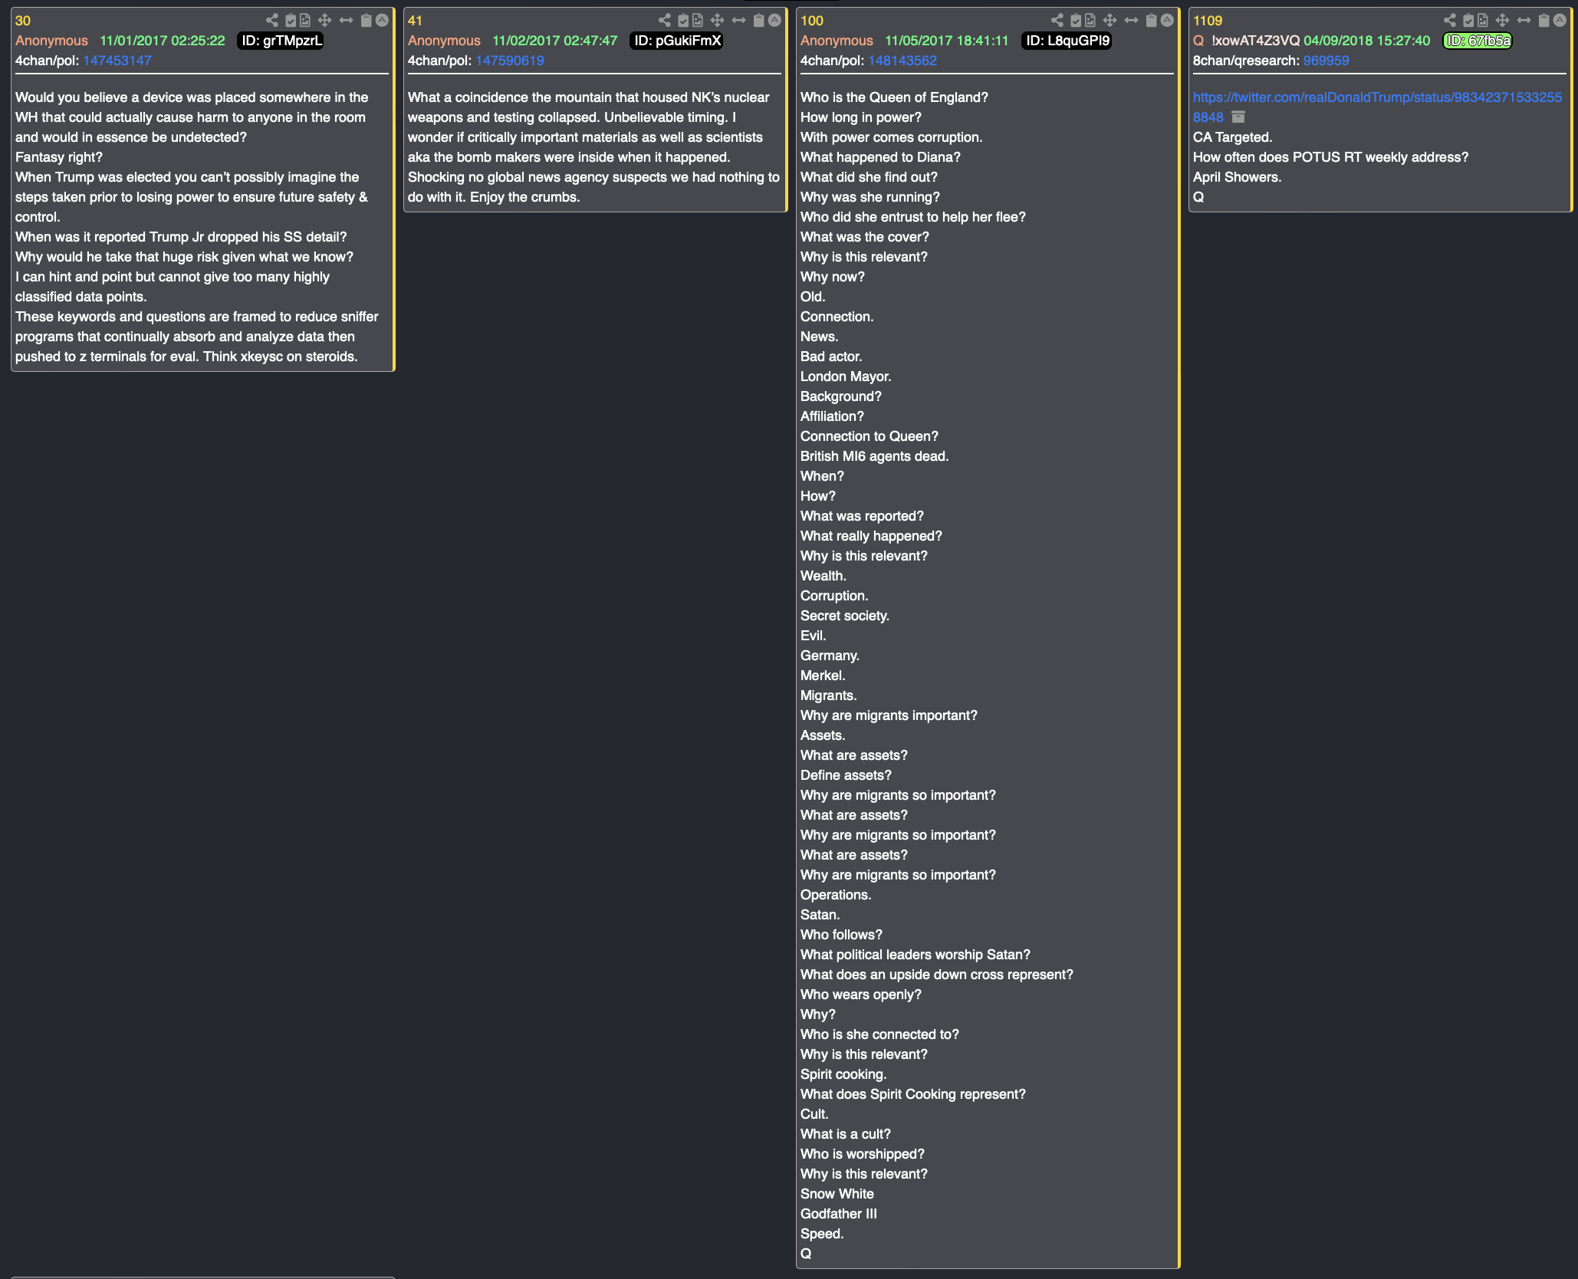Screen dimensions: 1578x1279
Task: Click post number 41
Action: point(415,21)
